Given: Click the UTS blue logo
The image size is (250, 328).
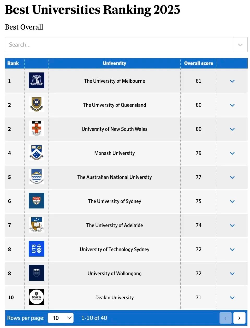Looking at the screenshot, I should click(37, 249).
